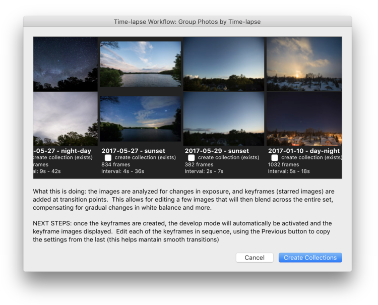This screenshot has width=378, height=305.
Task: Open the top 2017-05-29 sunset thumbnail
Action: (x=224, y=64)
